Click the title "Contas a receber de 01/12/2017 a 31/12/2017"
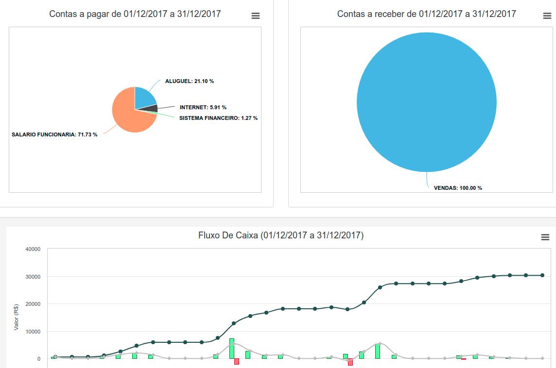556x368 pixels. tap(426, 14)
